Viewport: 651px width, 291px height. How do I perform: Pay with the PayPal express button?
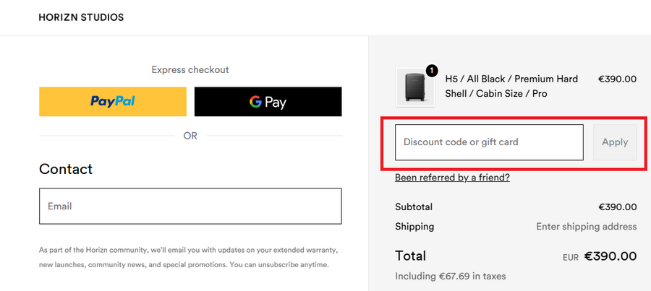(x=112, y=102)
